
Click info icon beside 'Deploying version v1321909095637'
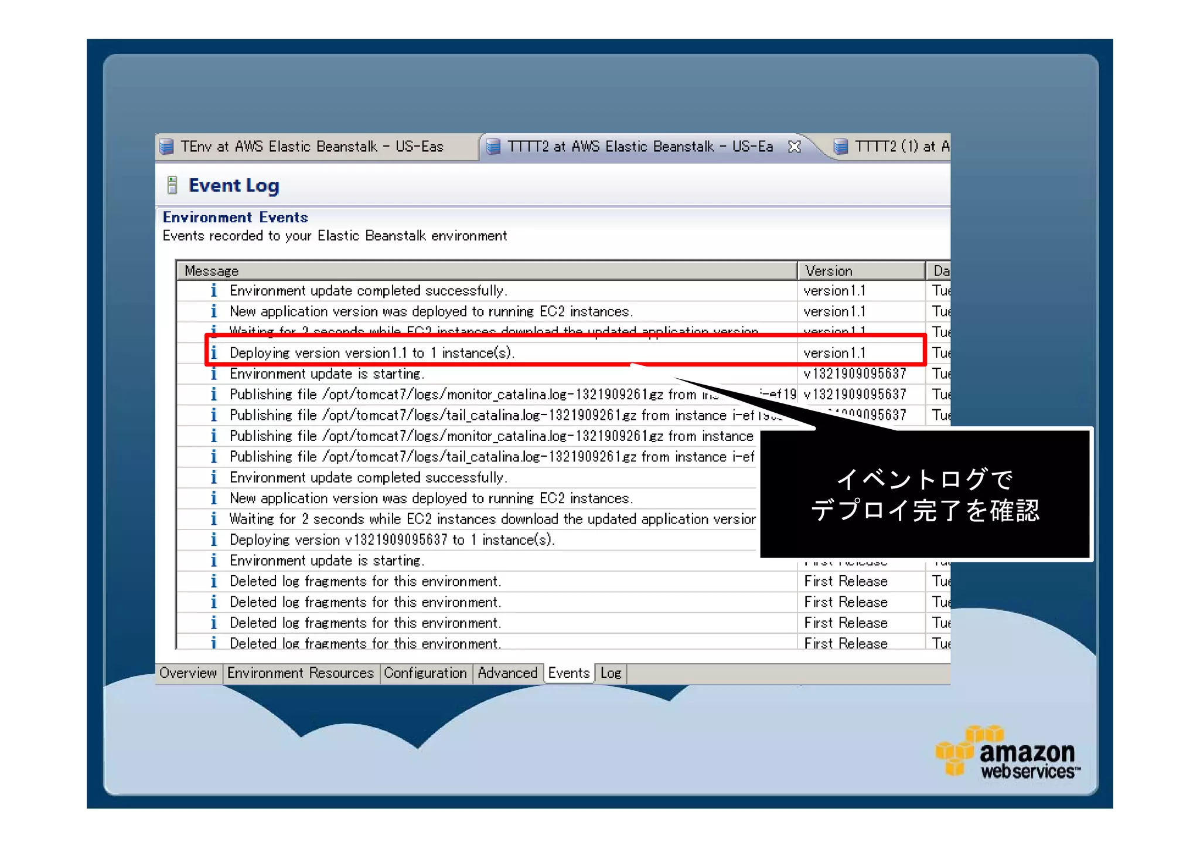[214, 539]
